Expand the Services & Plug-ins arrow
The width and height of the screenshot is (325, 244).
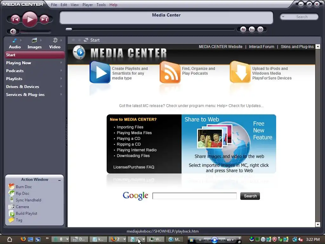61,94
